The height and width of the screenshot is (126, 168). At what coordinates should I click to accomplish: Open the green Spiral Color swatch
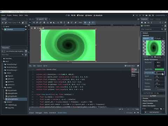(x=159, y=69)
